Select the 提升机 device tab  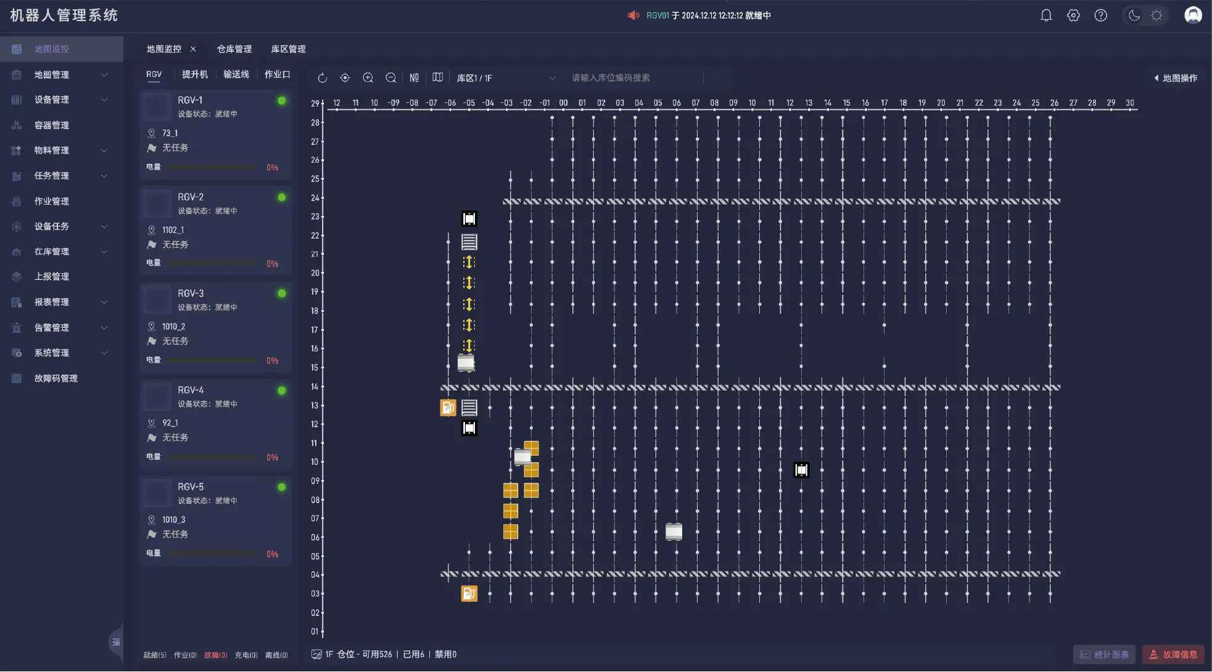pyautogui.click(x=195, y=74)
